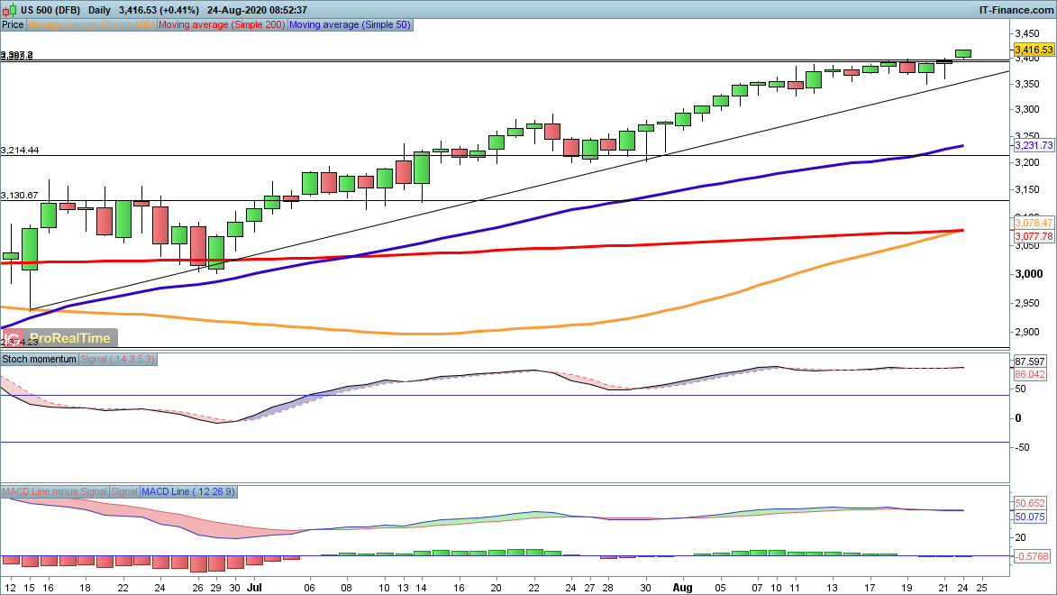This screenshot has width=1057, height=595.
Task: Select the Price indicator label
Action: [x=14, y=25]
